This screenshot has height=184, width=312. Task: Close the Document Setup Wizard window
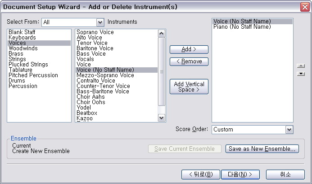point(304,6)
